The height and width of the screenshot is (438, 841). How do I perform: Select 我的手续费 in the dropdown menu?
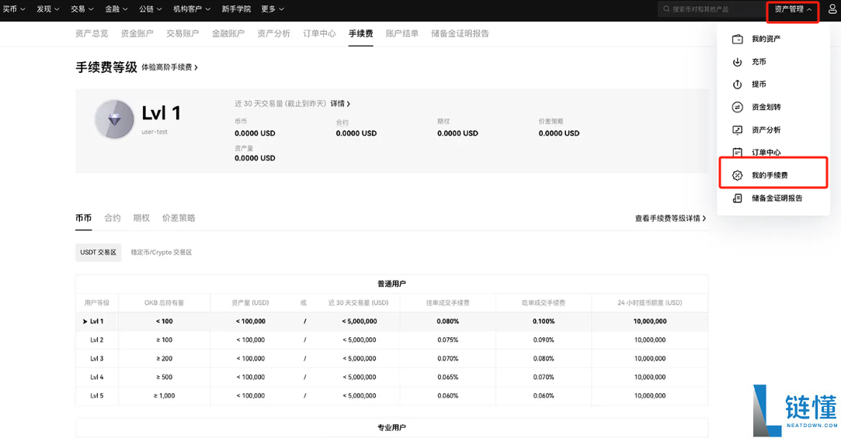pyautogui.click(x=770, y=176)
